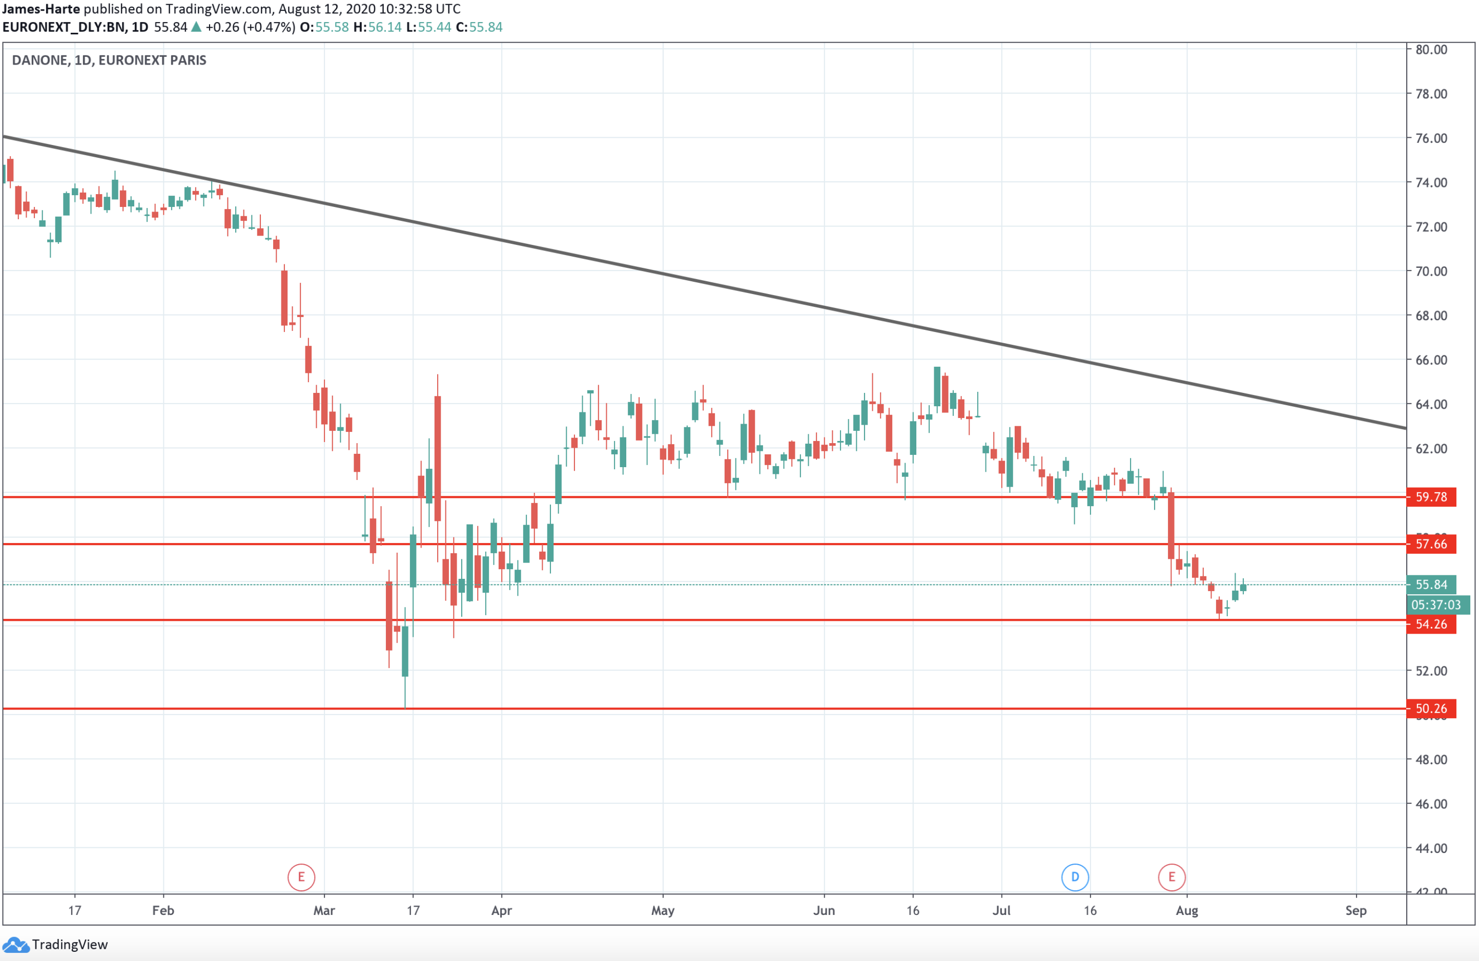
Task: Click the James-Harte author name link
Action: coord(42,9)
